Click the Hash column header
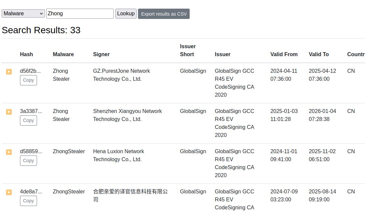The image size is (365, 212). click(27, 54)
